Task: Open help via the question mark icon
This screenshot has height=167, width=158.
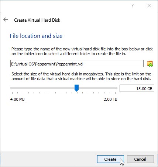Action: (x=133, y=6)
